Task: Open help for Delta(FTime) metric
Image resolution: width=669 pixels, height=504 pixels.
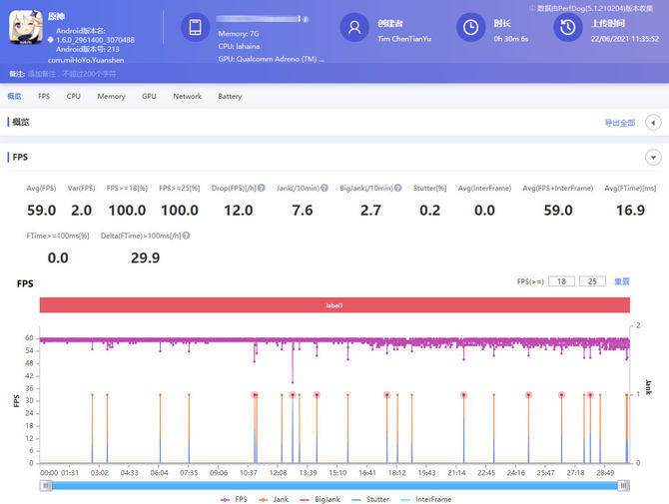Action: 186,236
